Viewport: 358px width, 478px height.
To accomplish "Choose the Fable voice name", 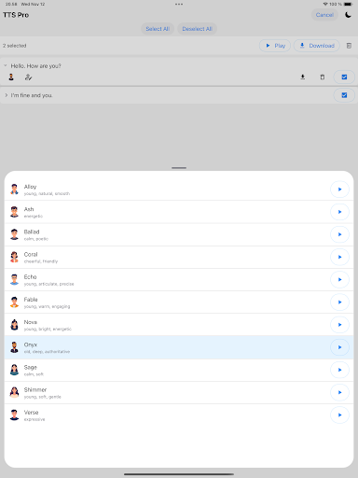I will [x=31, y=300].
